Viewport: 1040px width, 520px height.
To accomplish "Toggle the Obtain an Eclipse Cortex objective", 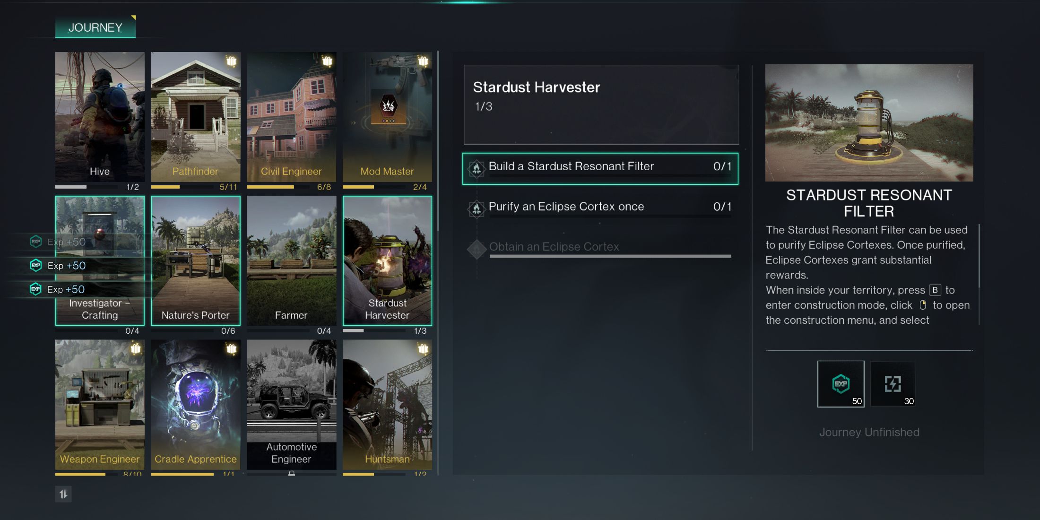I will (553, 246).
